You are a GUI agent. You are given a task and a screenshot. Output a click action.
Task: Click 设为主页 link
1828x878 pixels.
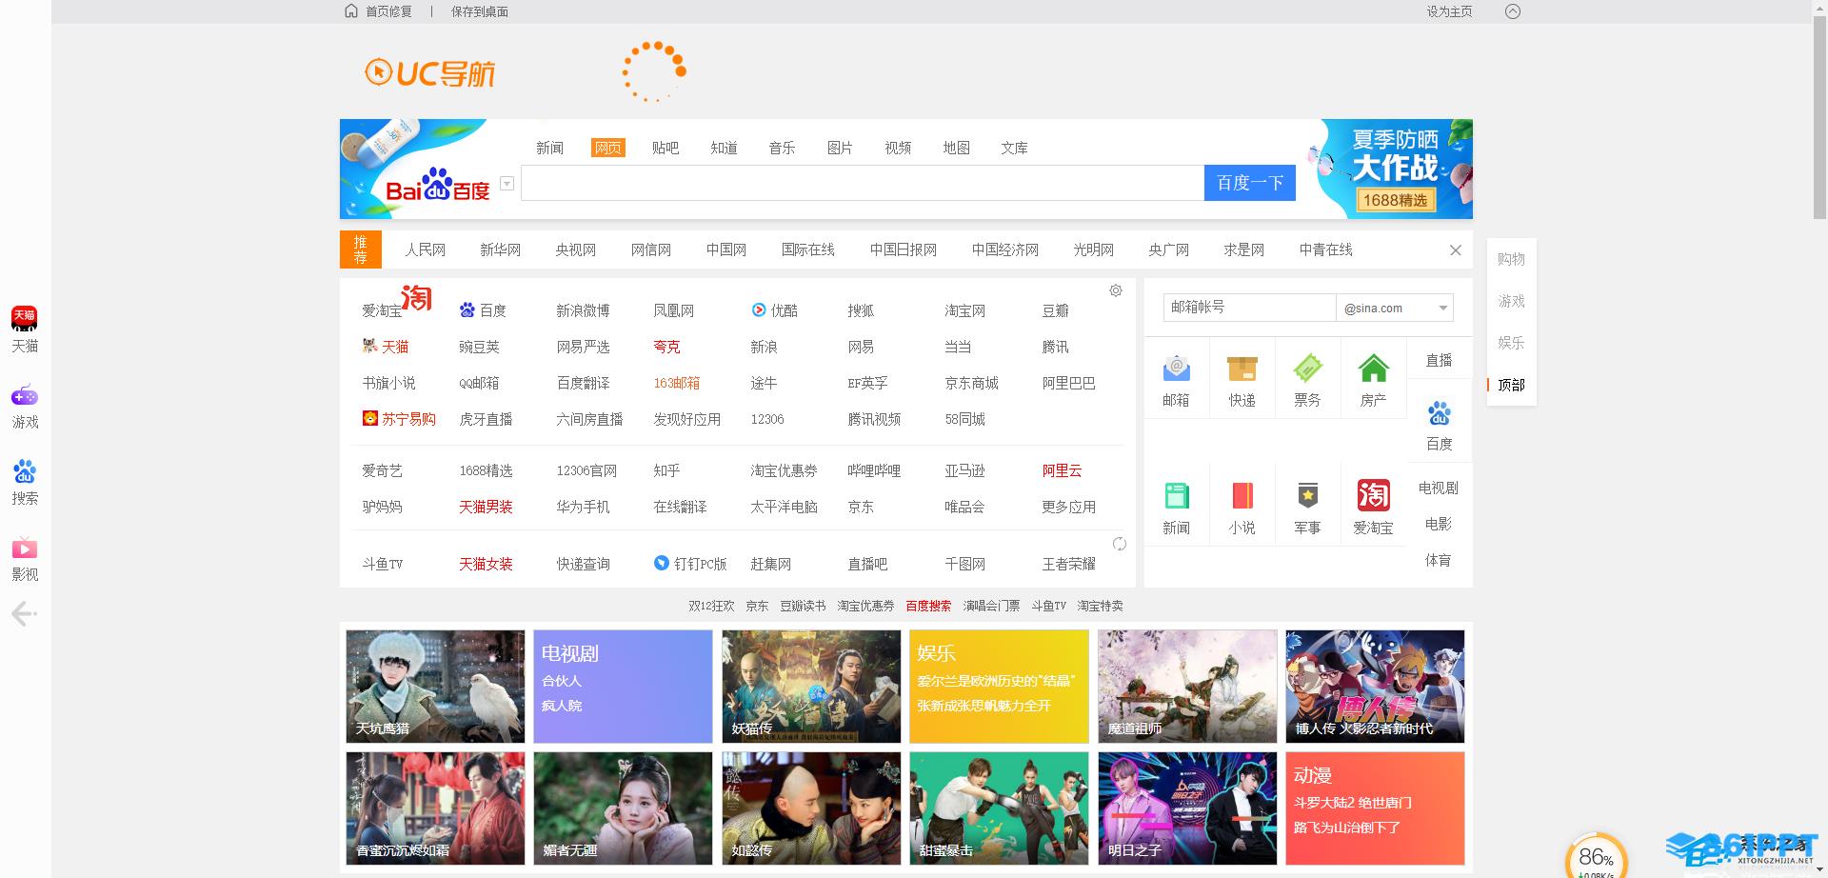point(1449,11)
